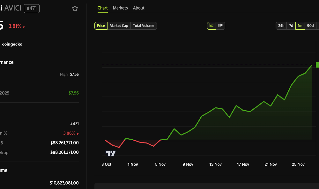
Task: Click the green current-price marker on the axis
Action: (317, 65)
